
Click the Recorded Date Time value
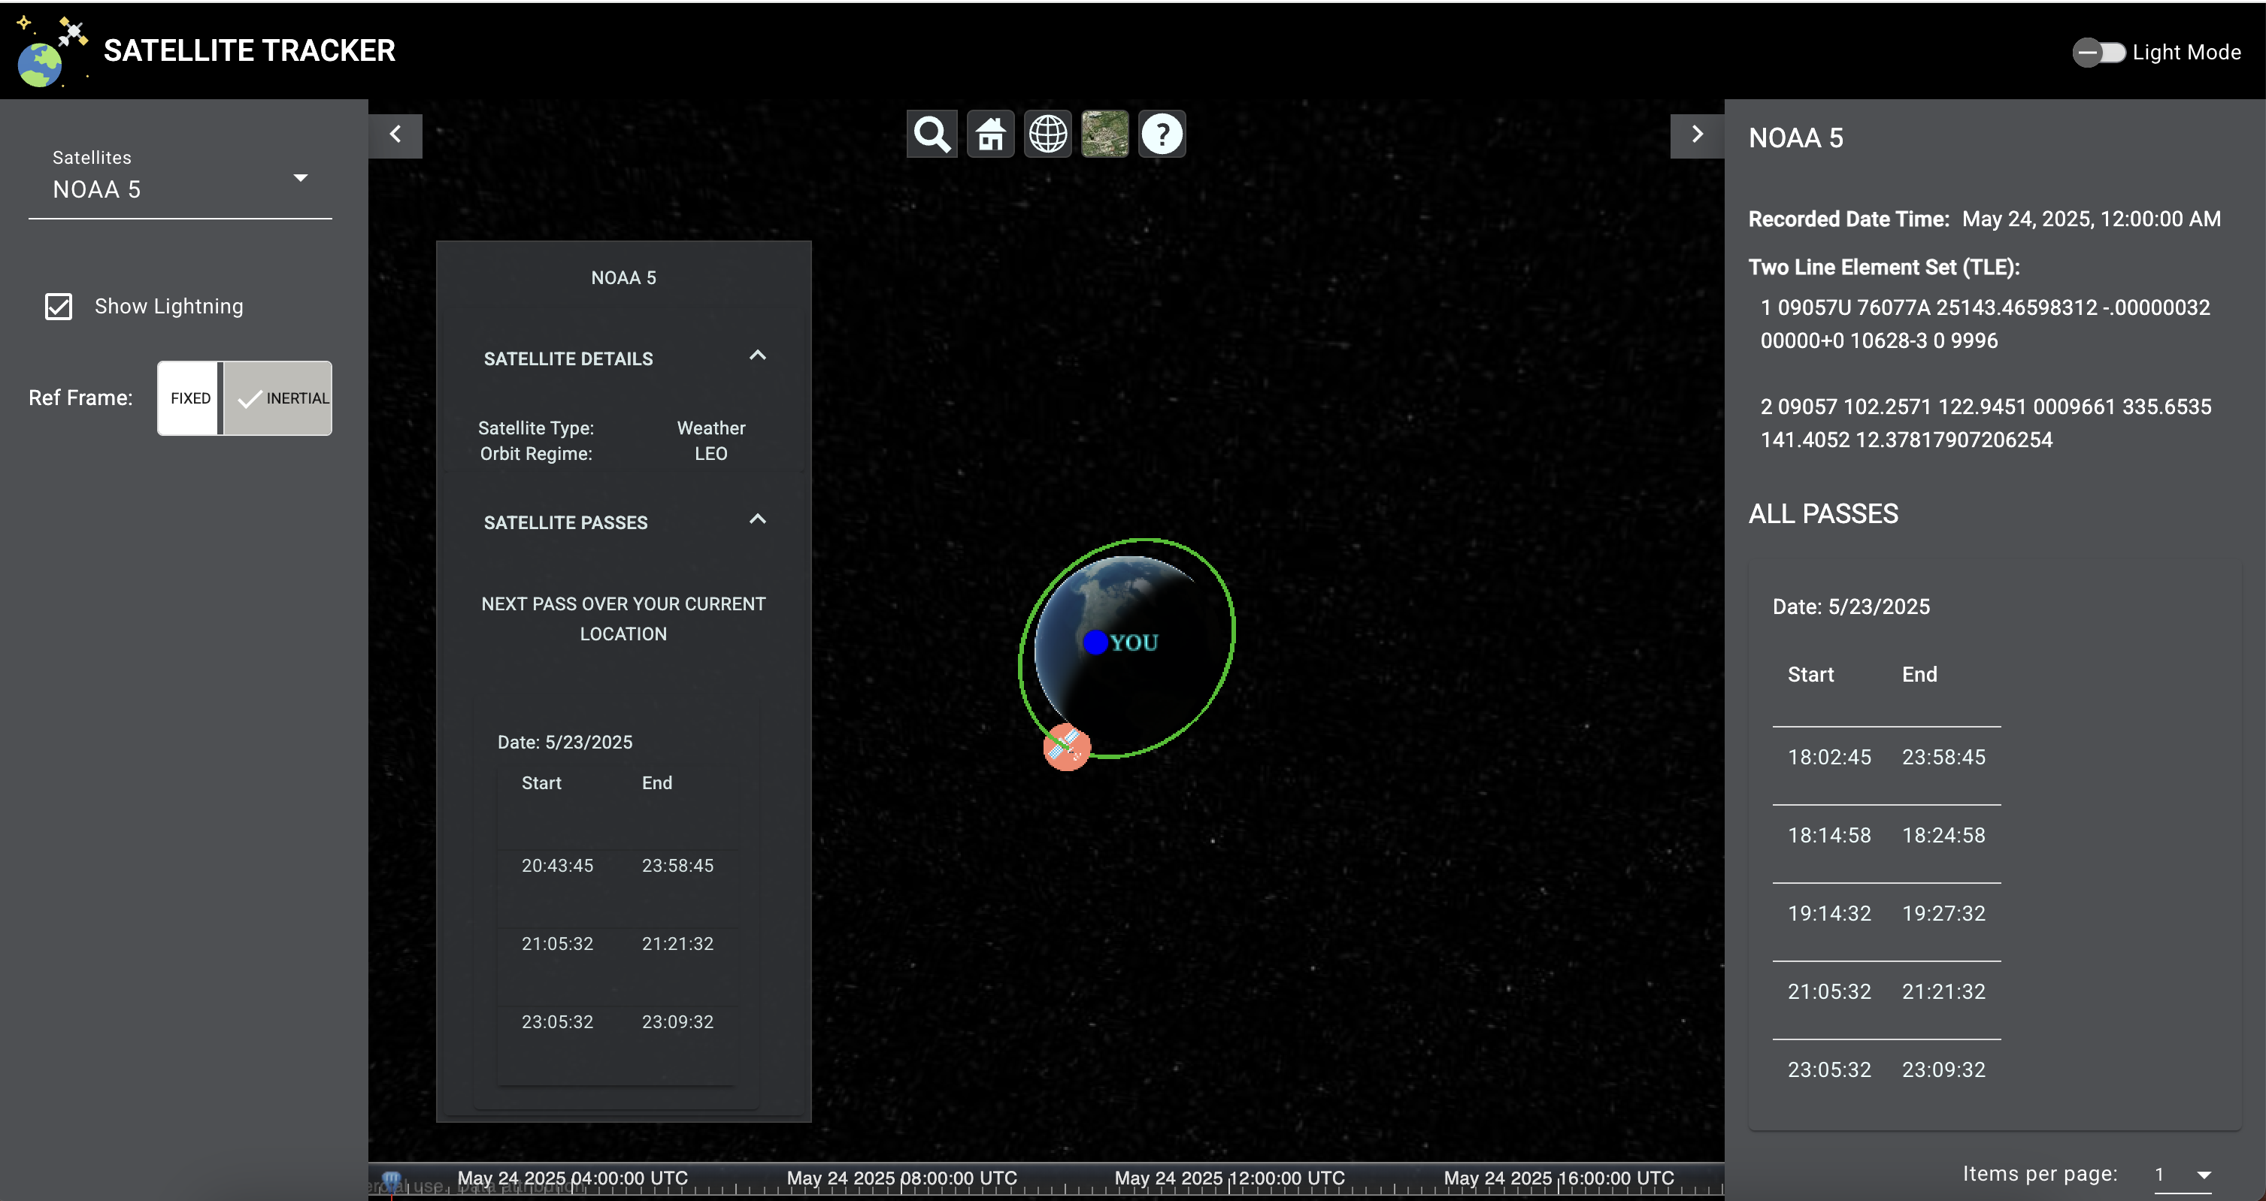coord(2091,219)
